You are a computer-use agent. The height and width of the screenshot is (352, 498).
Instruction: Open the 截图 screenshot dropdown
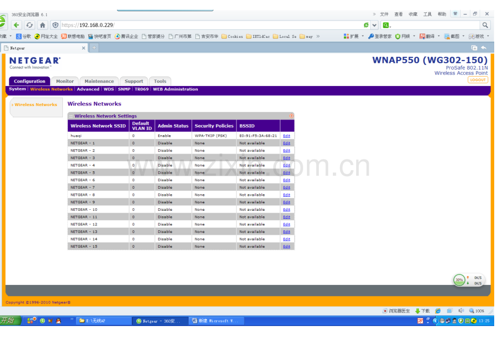tap(455, 36)
